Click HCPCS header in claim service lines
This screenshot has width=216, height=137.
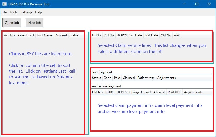[122, 35]
